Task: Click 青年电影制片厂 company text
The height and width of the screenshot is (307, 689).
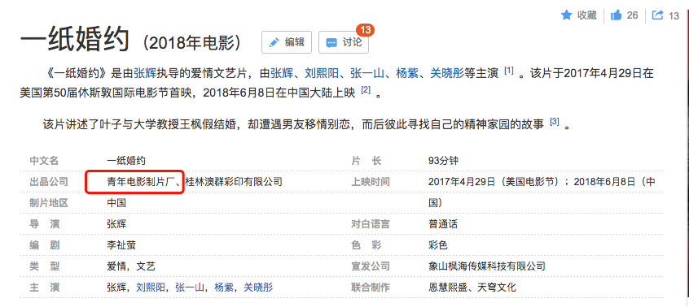Action: (141, 182)
